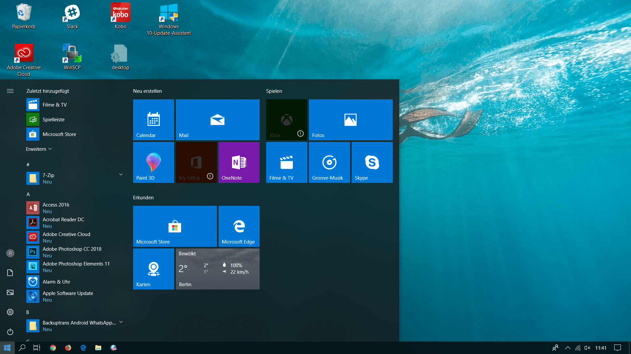Open Microsoft Store in recently added list

[75, 134]
